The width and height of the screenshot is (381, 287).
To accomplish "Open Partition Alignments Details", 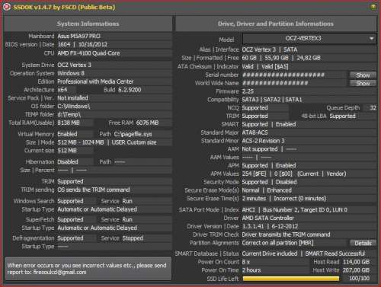I will point(363,243).
